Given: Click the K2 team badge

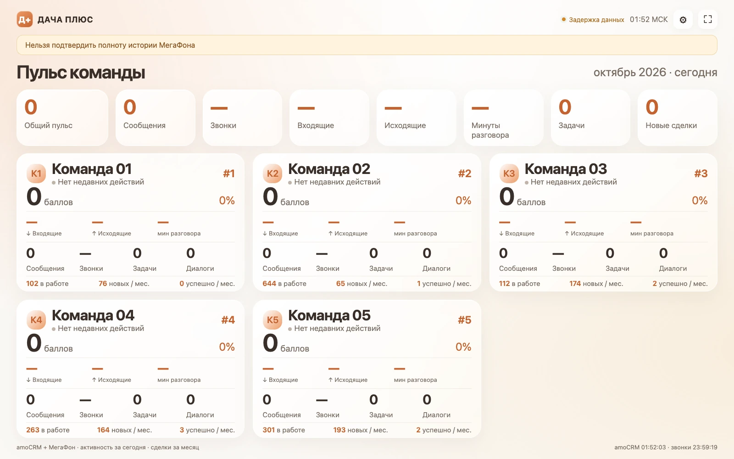Looking at the screenshot, I should coord(272,174).
